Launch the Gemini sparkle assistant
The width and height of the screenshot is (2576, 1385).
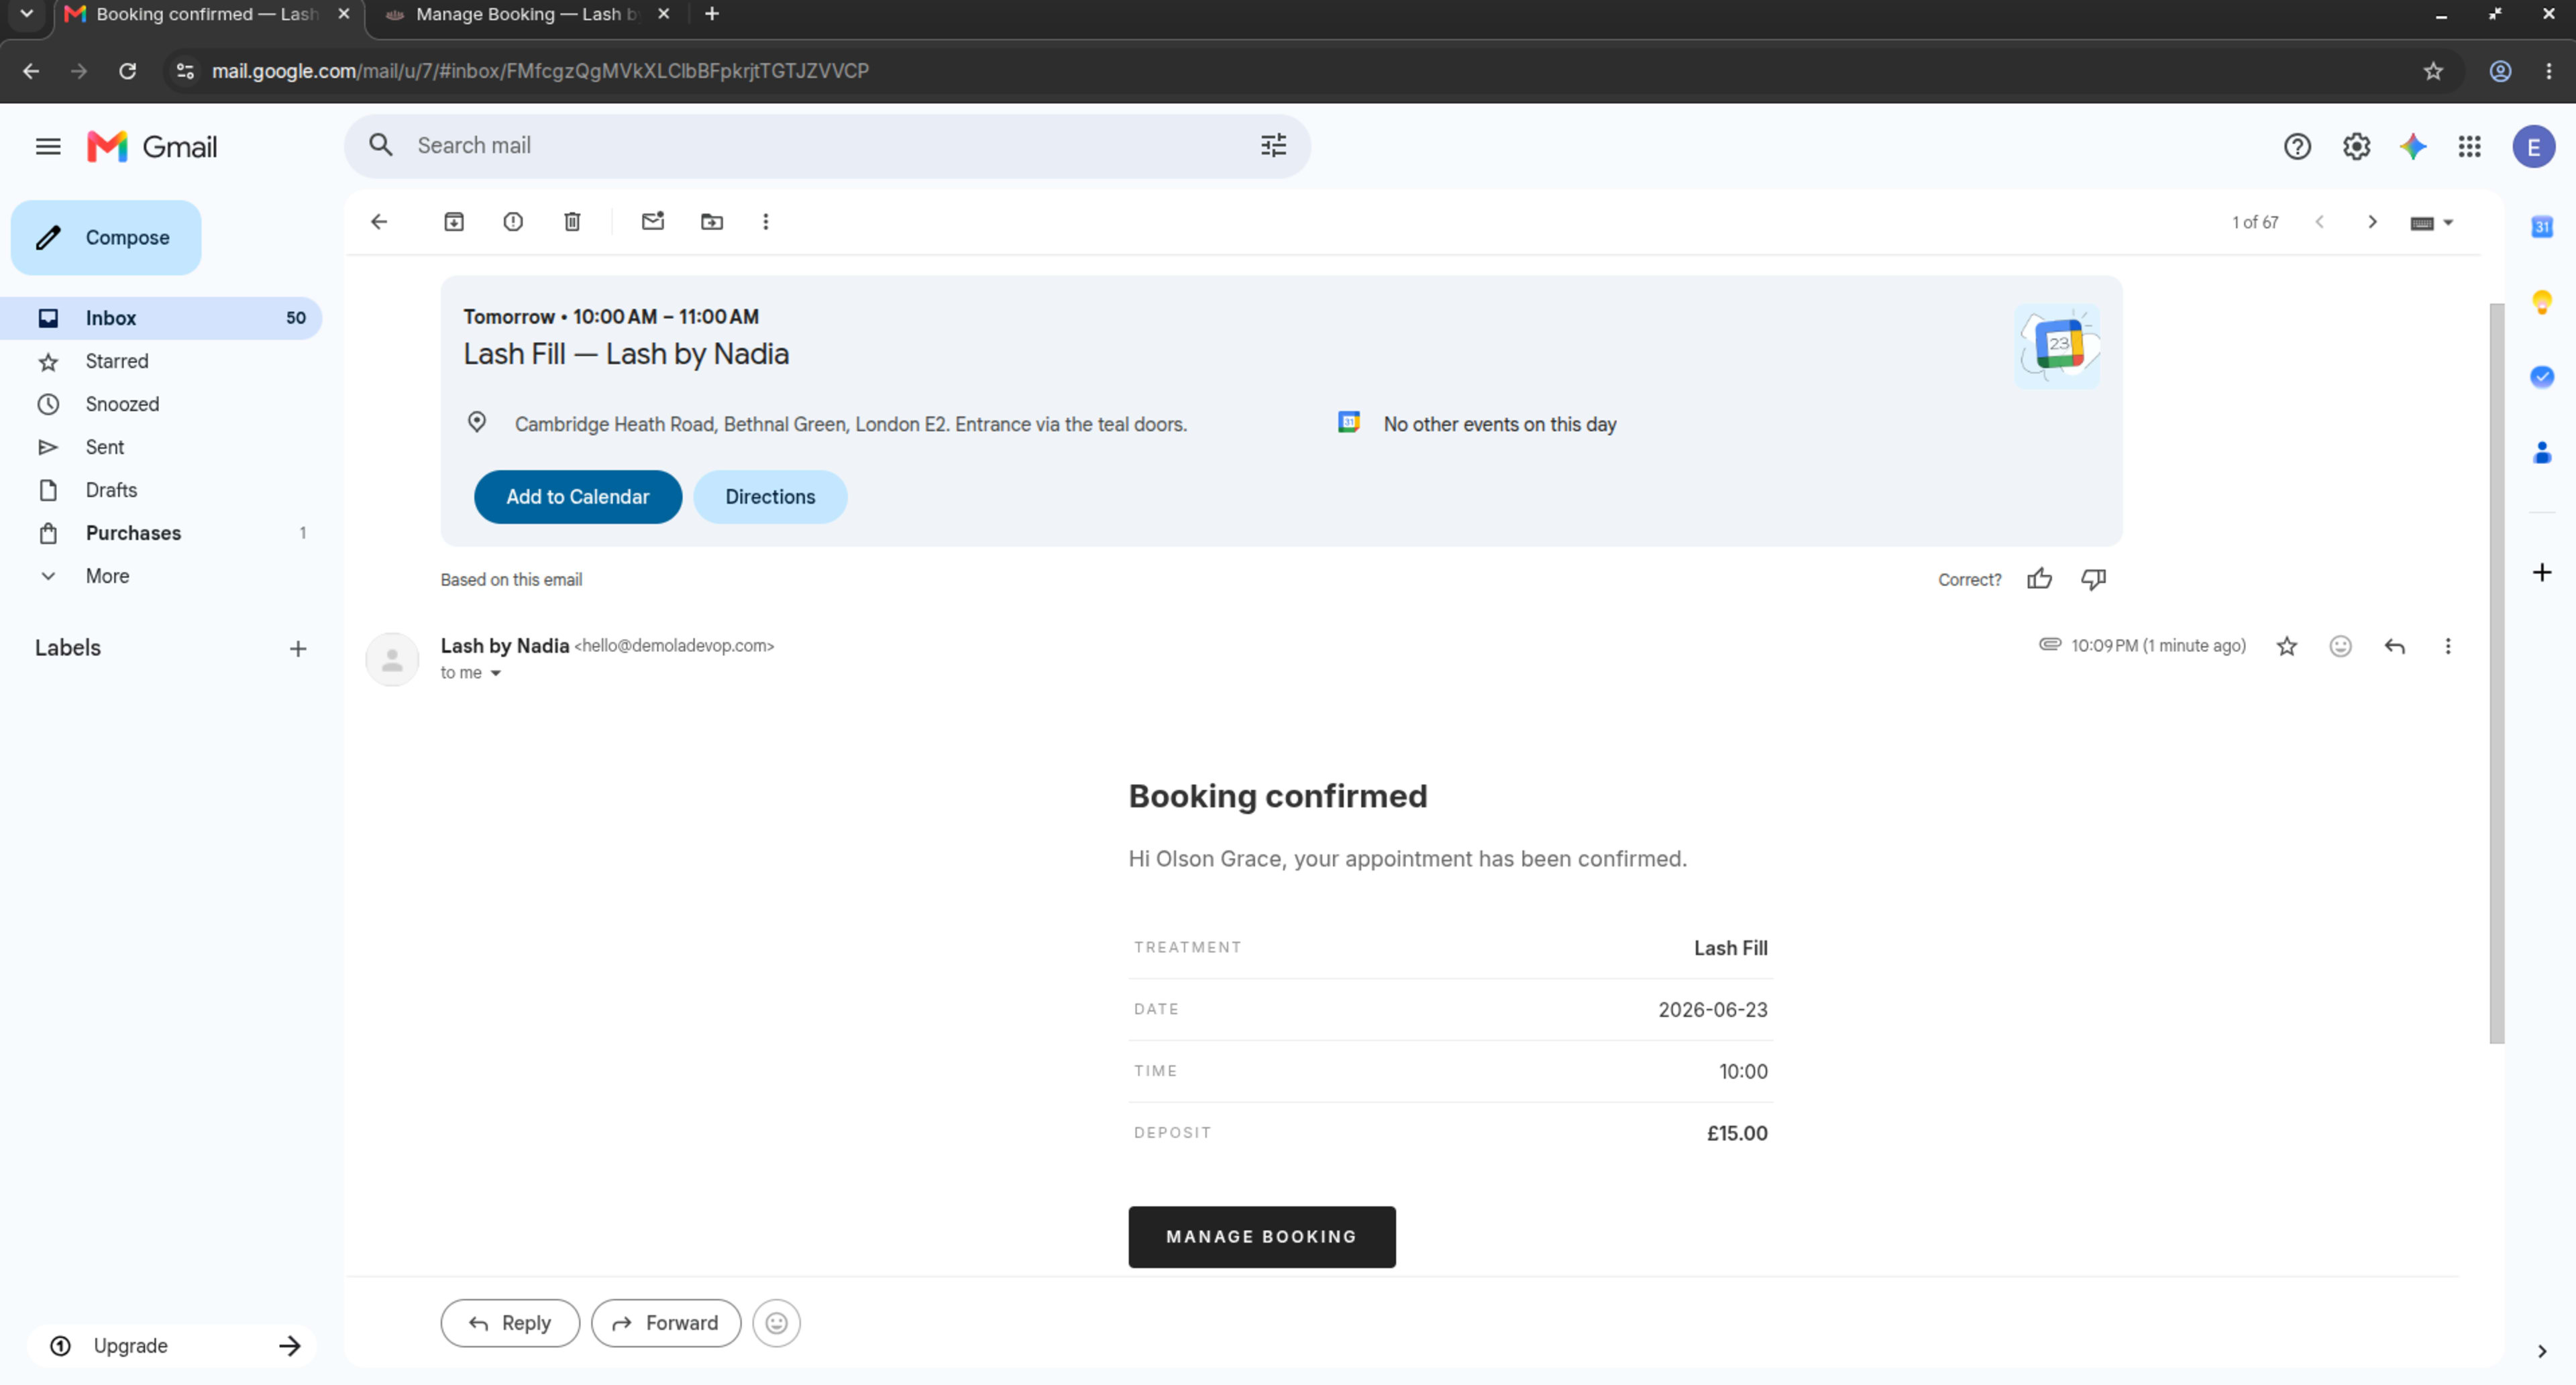point(2413,147)
